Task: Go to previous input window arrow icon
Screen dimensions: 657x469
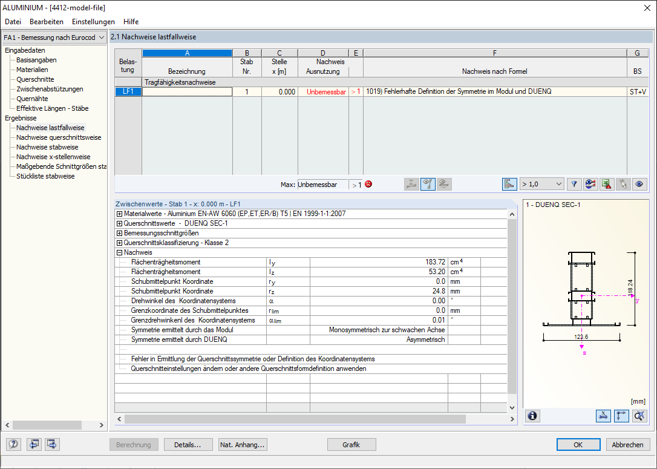Action: pos(34,444)
